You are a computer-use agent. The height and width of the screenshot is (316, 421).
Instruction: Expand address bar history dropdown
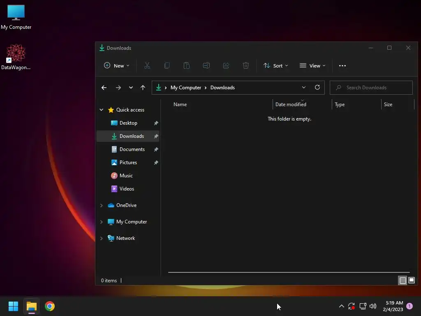pyautogui.click(x=304, y=87)
